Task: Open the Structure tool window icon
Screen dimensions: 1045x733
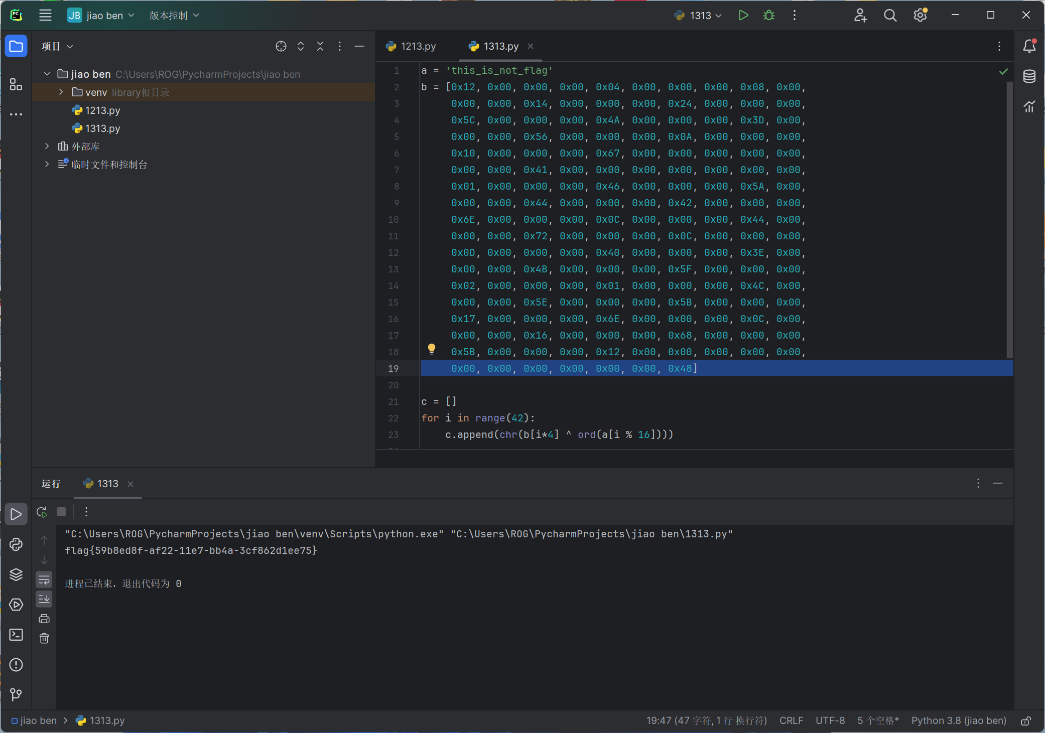Action: tap(16, 85)
